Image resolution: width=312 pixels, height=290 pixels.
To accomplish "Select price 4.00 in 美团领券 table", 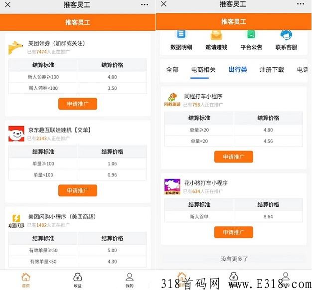I will 112,77.
